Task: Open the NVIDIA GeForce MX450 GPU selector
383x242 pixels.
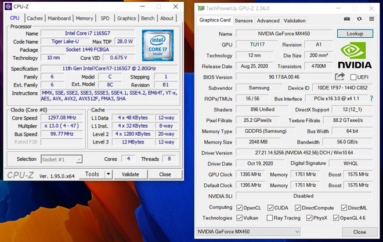Action: pos(248,232)
